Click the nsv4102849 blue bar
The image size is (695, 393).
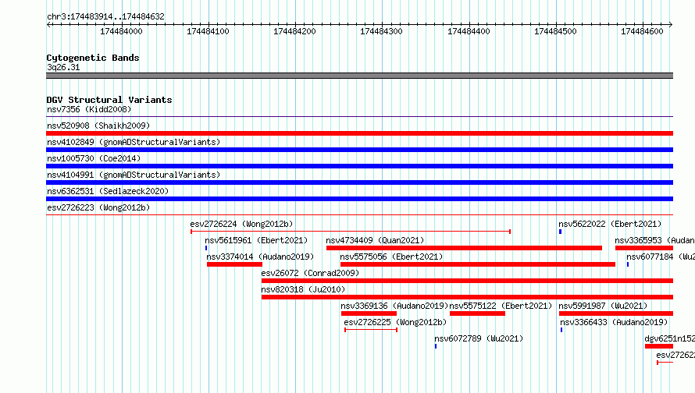359,150
